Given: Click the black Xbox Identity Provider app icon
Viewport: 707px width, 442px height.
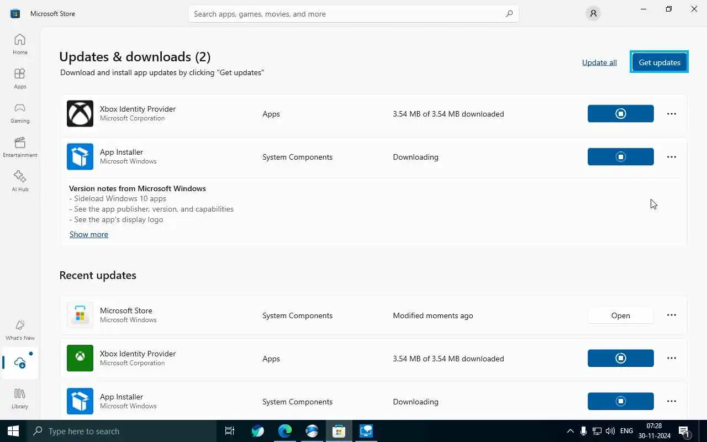Looking at the screenshot, I should coord(80,114).
